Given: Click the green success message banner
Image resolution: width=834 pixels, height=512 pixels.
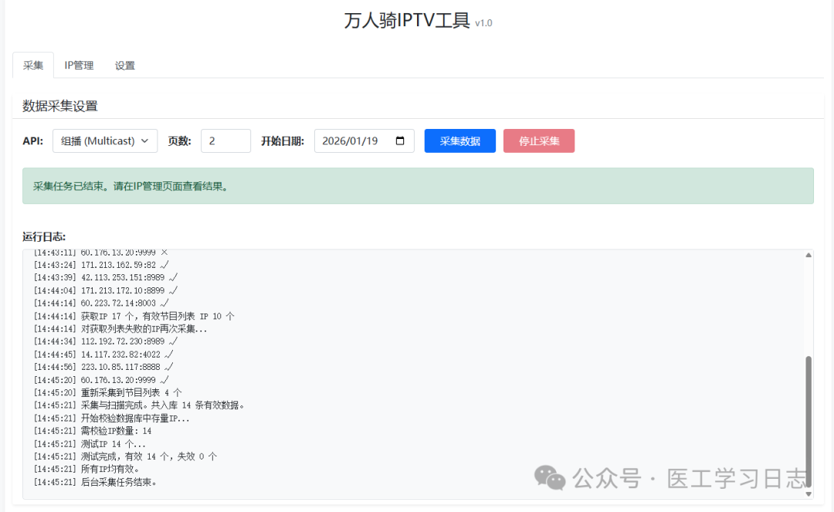Looking at the screenshot, I should (417, 185).
